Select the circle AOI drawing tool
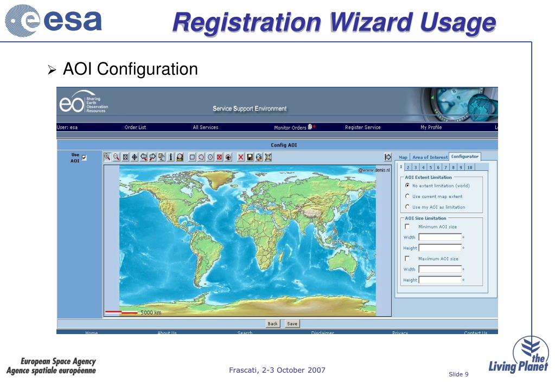Image resolution: width=555 pixels, height=384 pixels. click(210, 157)
